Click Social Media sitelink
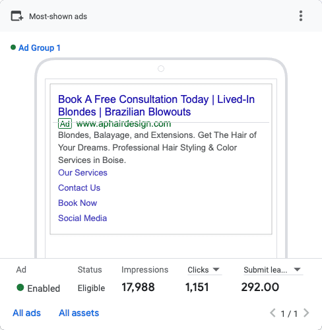Viewport: 322px width, 330px height. 82,218
